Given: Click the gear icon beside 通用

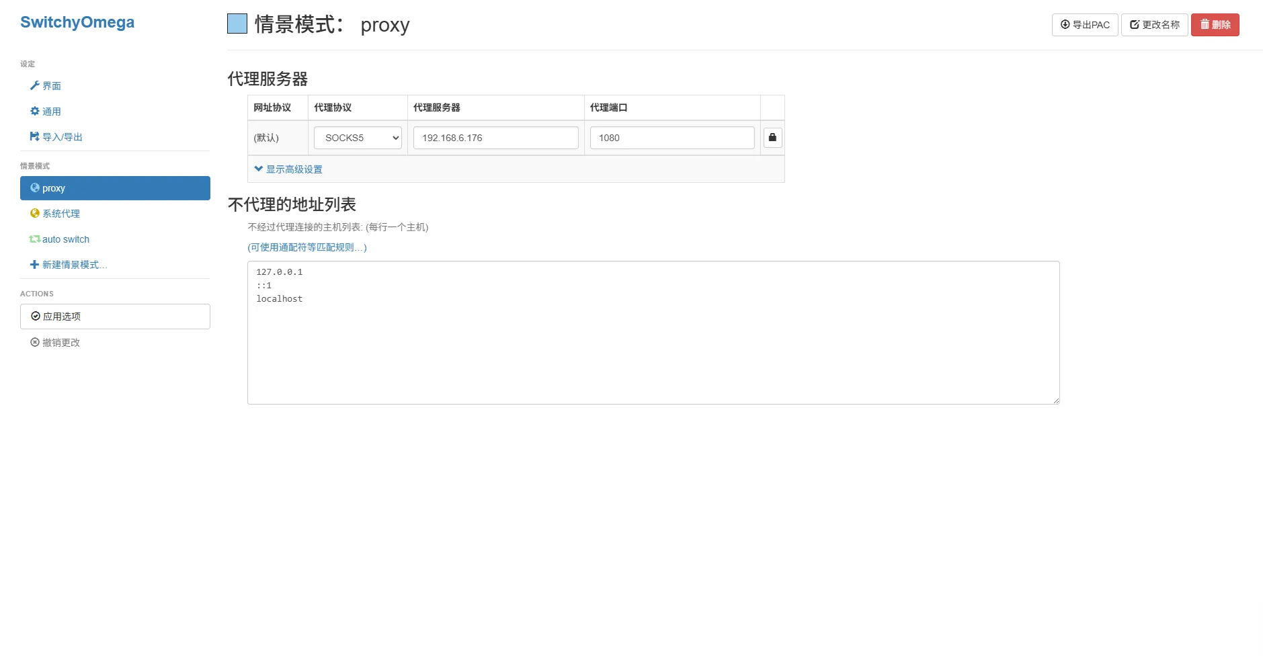Looking at the screenshot, I should point(34,111).
